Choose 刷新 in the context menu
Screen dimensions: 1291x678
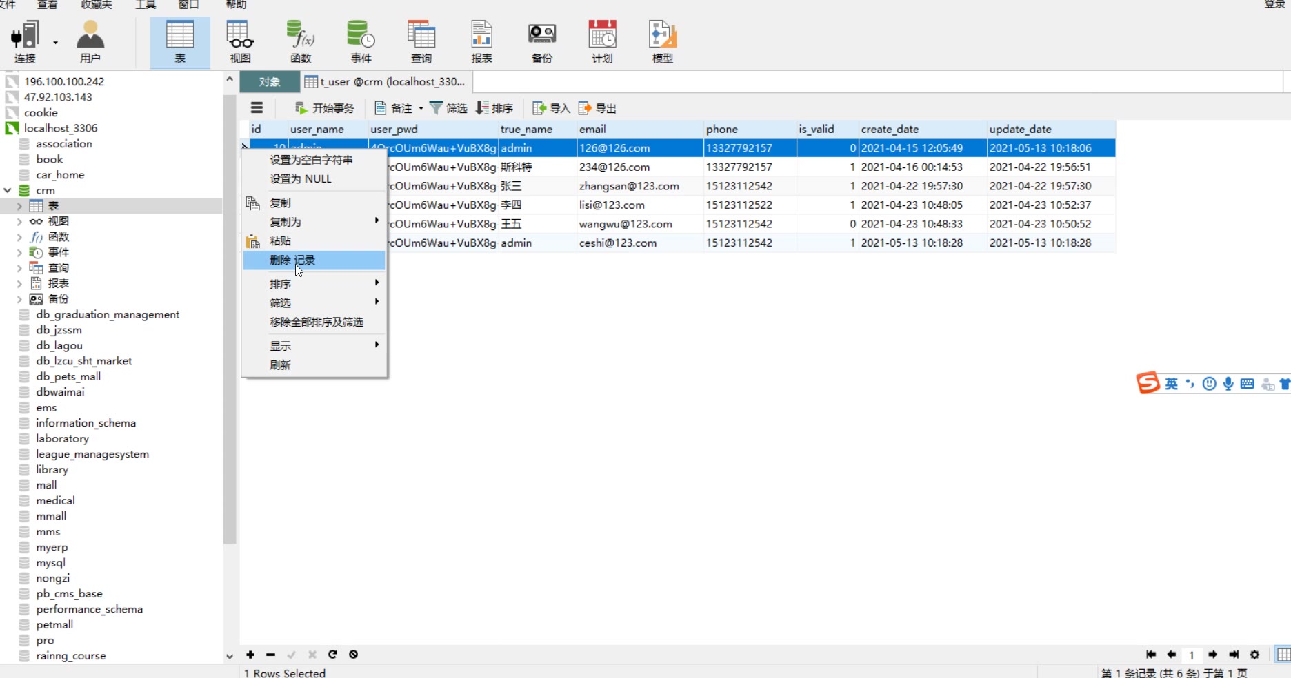pyautogui.click(x=314, y=364)
